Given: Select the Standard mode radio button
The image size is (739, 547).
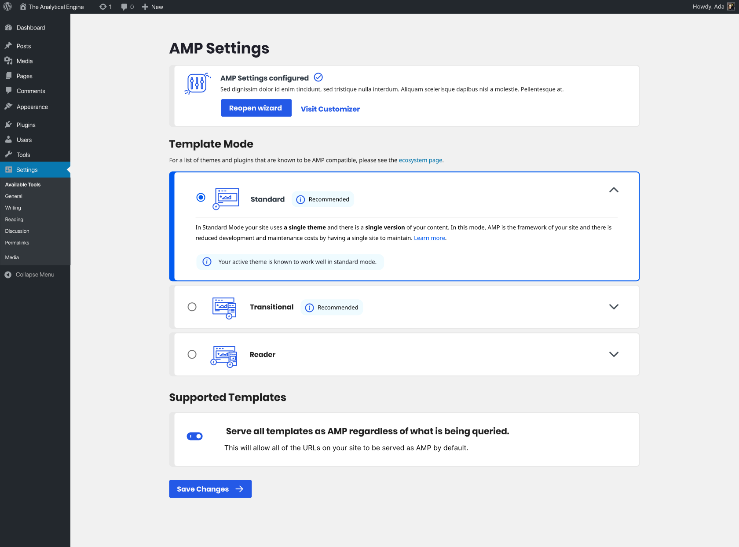Looking at the screenshot, I should (201, 197).
